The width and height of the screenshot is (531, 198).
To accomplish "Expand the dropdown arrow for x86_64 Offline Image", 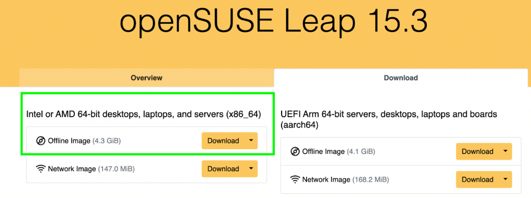I will [251, 141].
